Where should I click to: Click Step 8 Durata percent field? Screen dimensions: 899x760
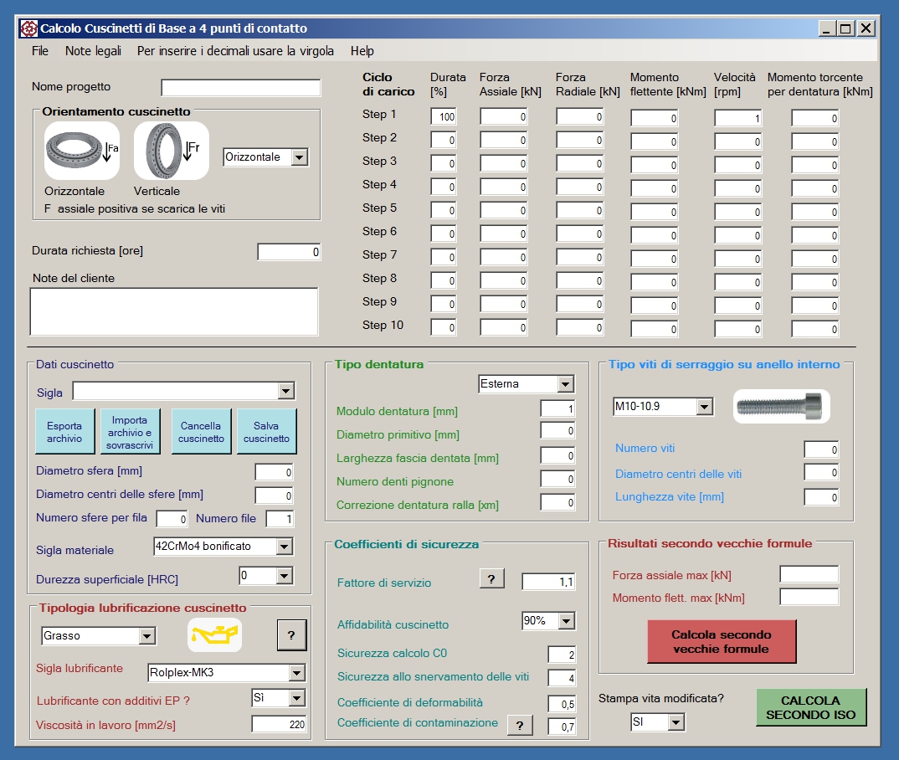tap(444, 281)
